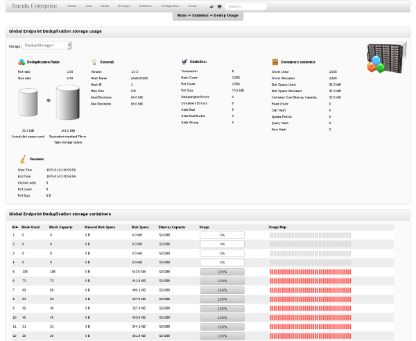Open the Storages menu
The height and width of the screenshot is (341, 416).
124,6
